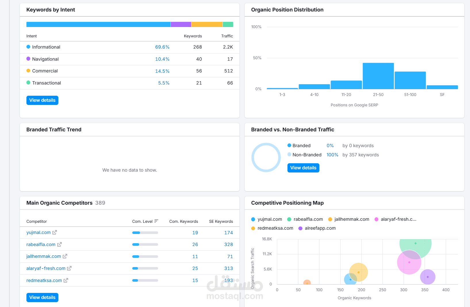Click rabealfla.com SE Keywords value 328
The width and height of the screenshot is (470, 307).
tap(229, 245)
